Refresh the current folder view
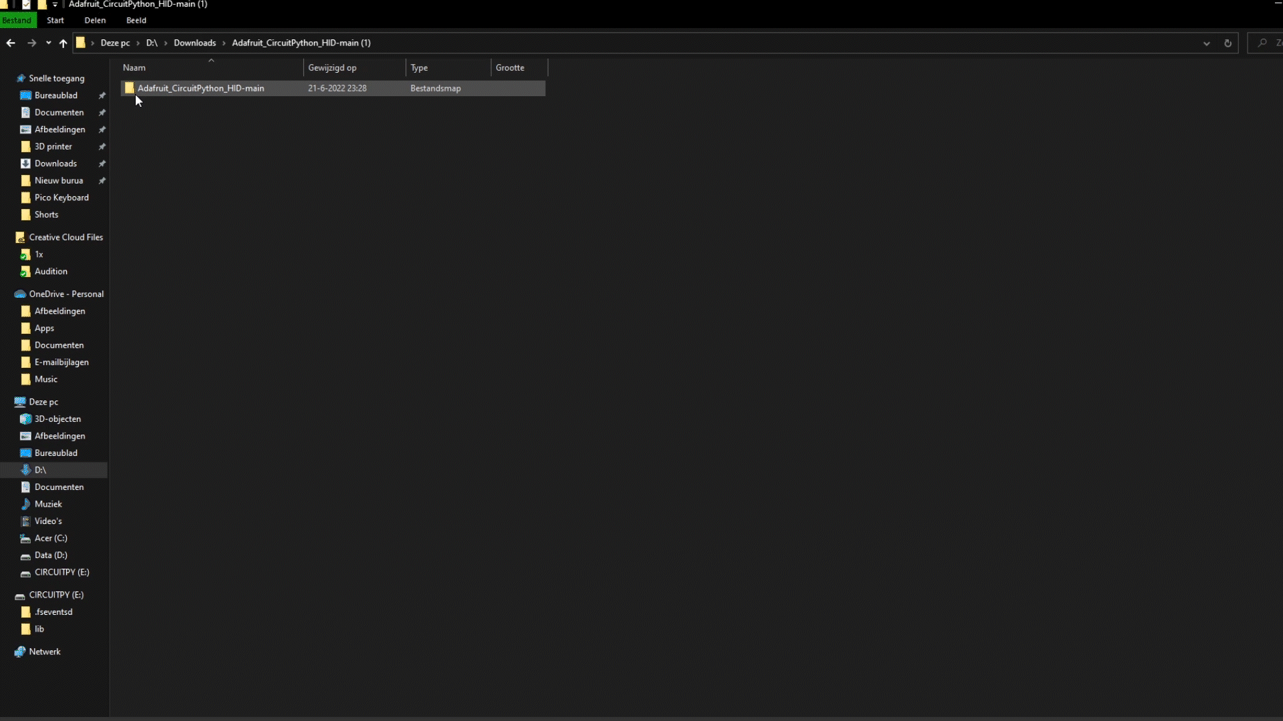The height and width of the screenshot is (721, 1283). (1228, 43)
